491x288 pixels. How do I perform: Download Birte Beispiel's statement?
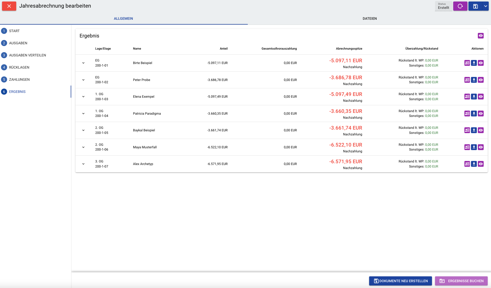tap(474, 63)
